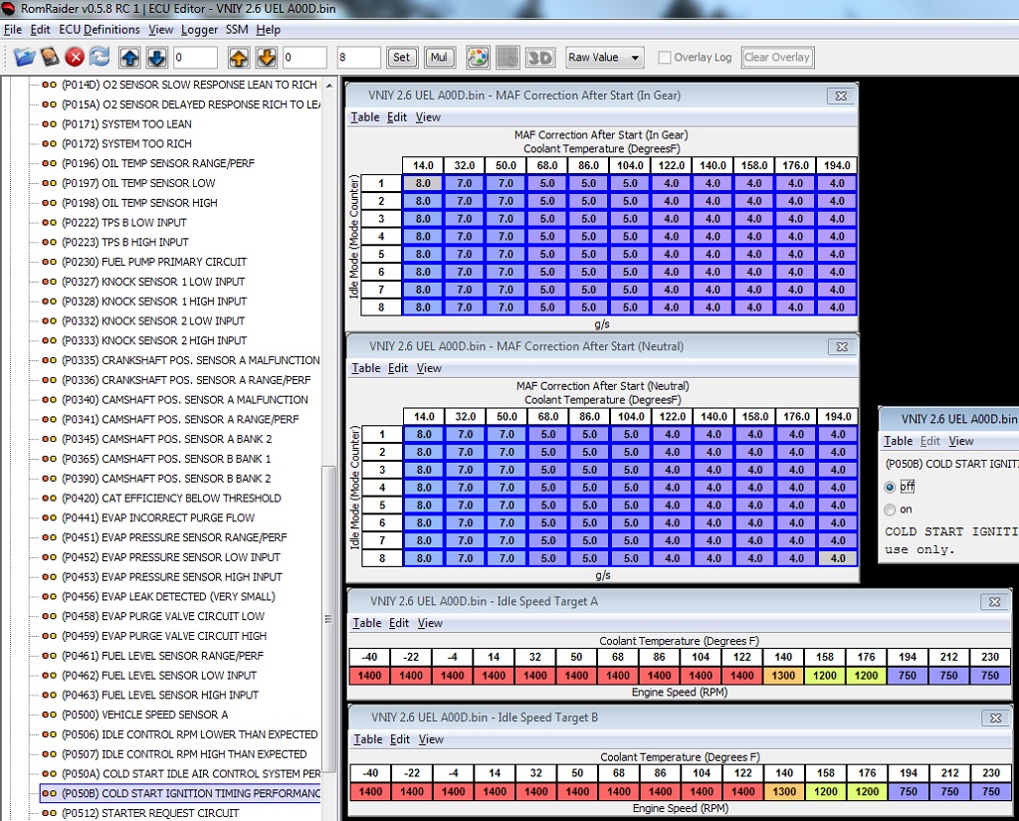Open the 3D graph view button
This screenshot has height=821, width=1019.
(x=539, y=57)
